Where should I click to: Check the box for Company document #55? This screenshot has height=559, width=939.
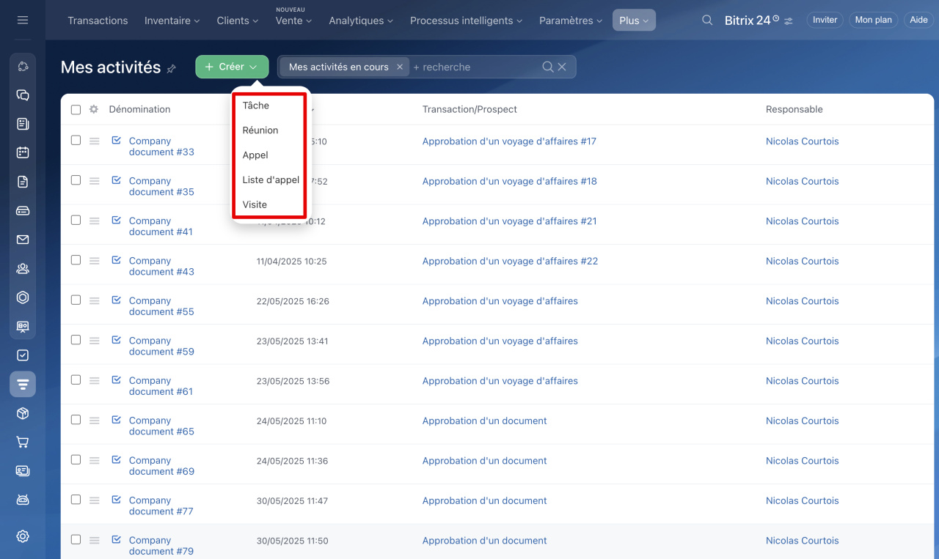[x=76, y=300]
